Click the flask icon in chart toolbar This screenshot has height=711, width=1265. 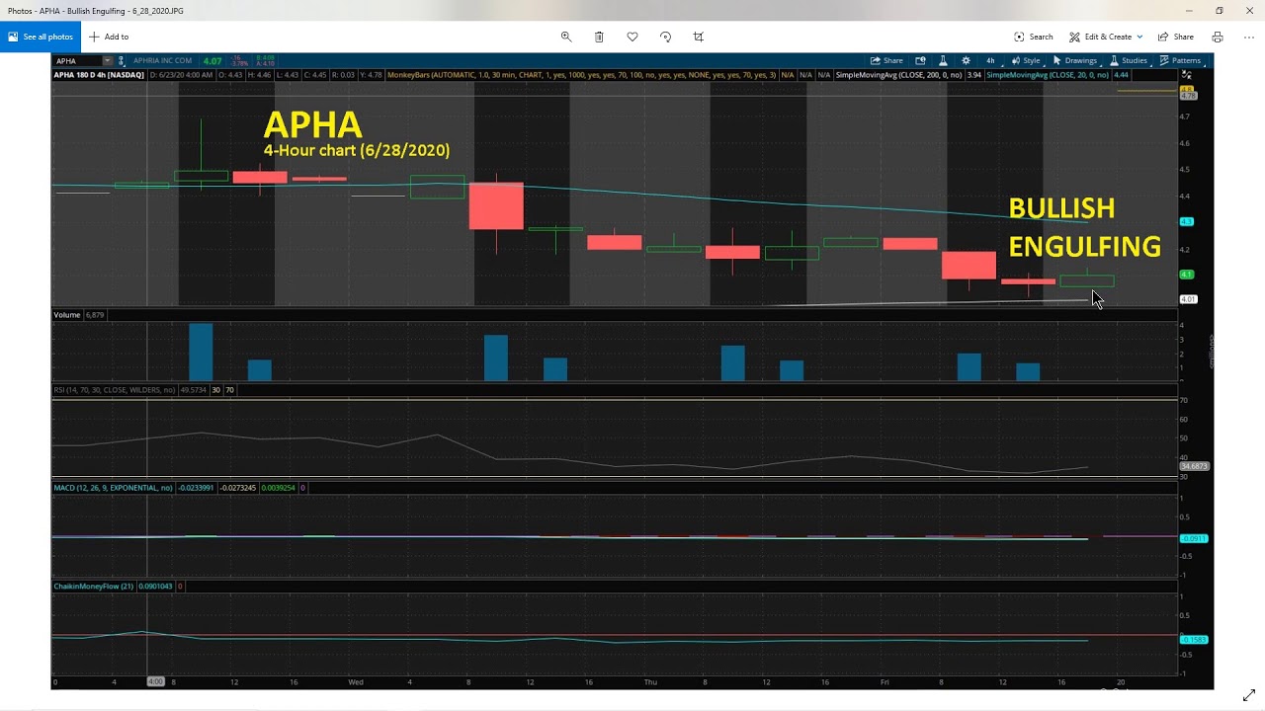tap(943, 60)
